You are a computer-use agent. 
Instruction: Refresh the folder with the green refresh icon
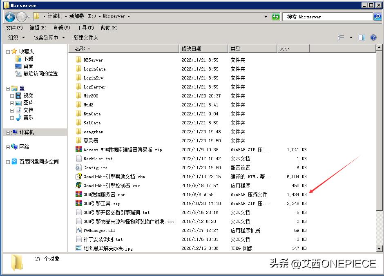tap(276, 18)
